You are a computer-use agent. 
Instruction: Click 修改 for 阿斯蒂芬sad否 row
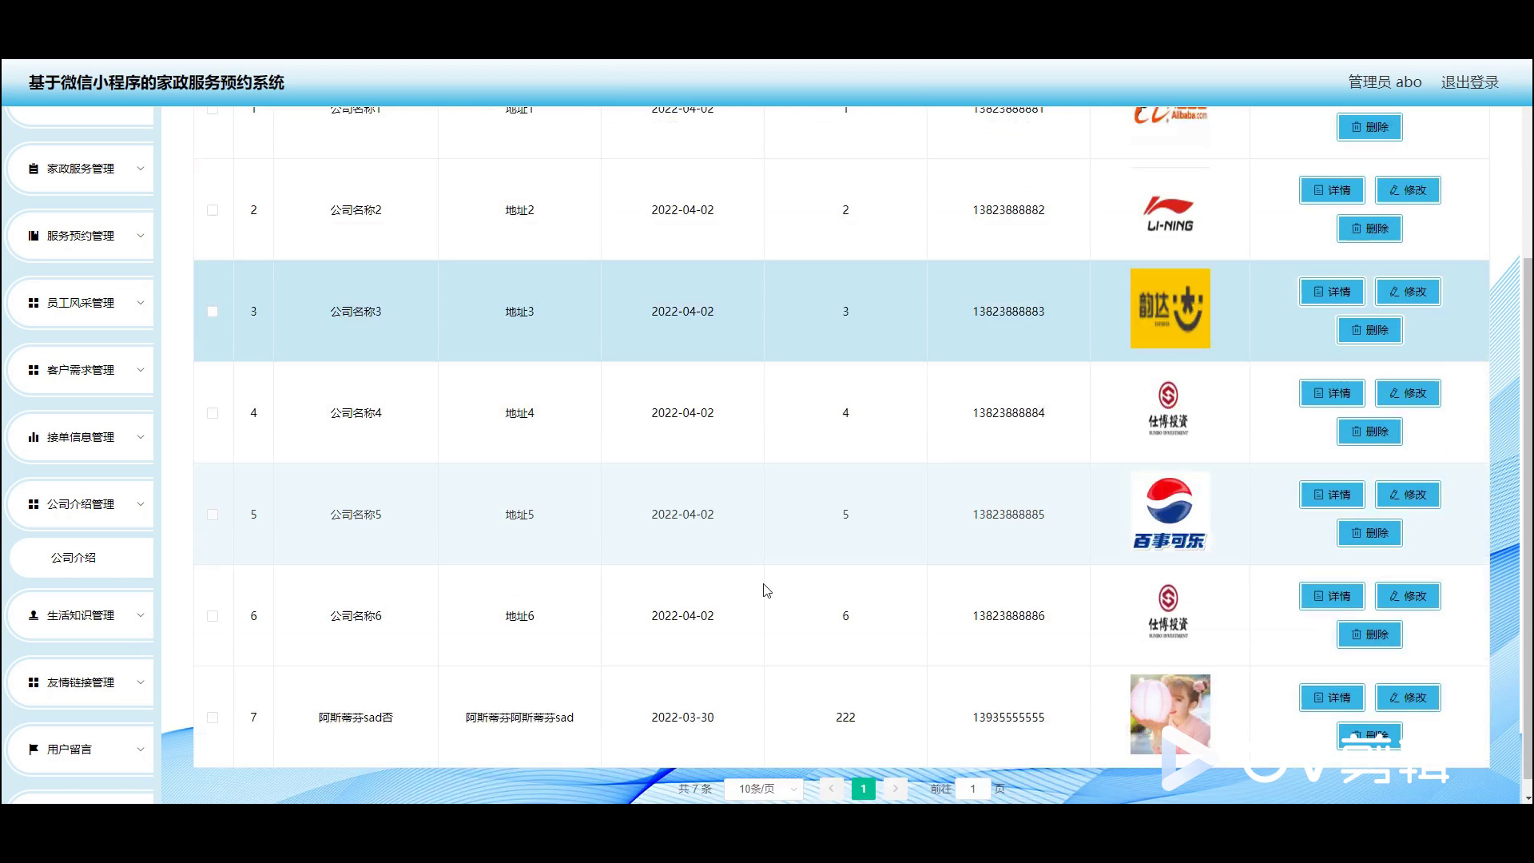1408,698
